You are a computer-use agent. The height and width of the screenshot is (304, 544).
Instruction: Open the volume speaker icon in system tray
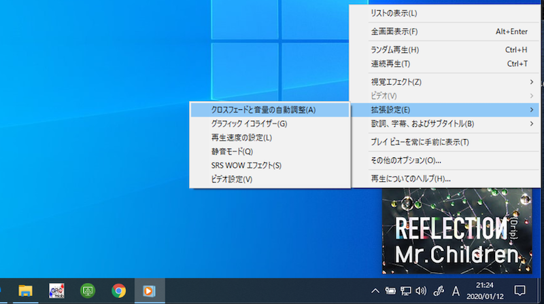click(421, 291)
